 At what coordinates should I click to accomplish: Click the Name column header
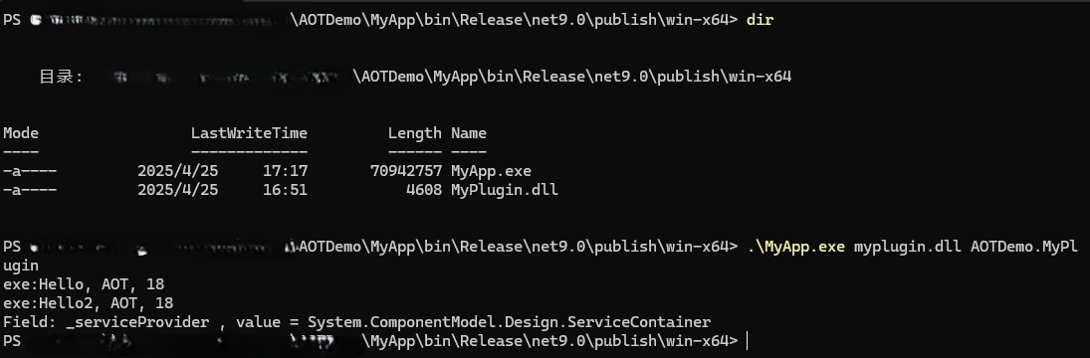pyautogui.click(x=469, y=132)
